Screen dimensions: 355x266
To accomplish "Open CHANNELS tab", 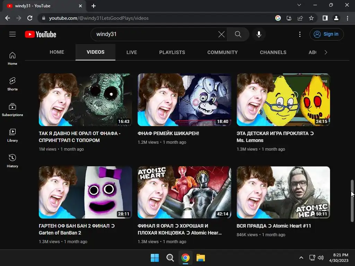I will pyautogui.click(x=273, y=52).
